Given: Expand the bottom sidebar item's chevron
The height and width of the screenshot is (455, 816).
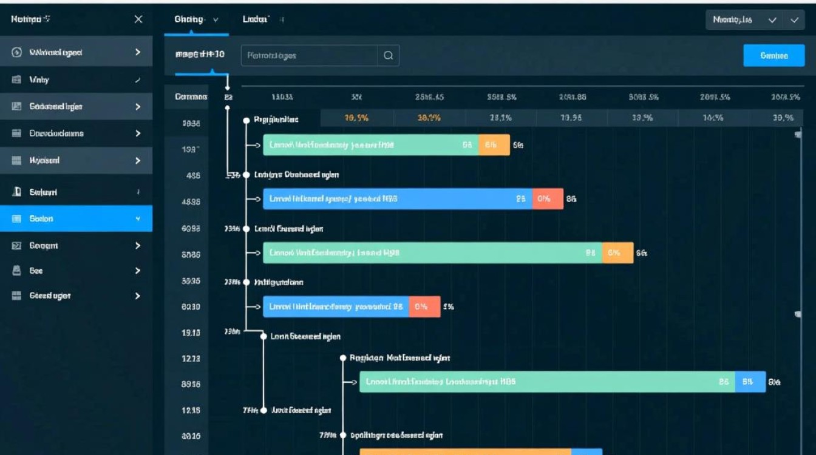Looking at the screenshot, I should tap(138, 296).
